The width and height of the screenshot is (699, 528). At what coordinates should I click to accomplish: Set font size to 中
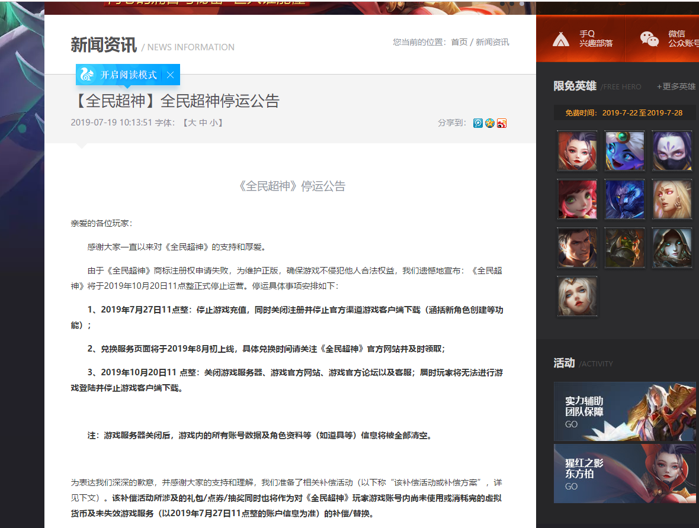tap(203, 123)
